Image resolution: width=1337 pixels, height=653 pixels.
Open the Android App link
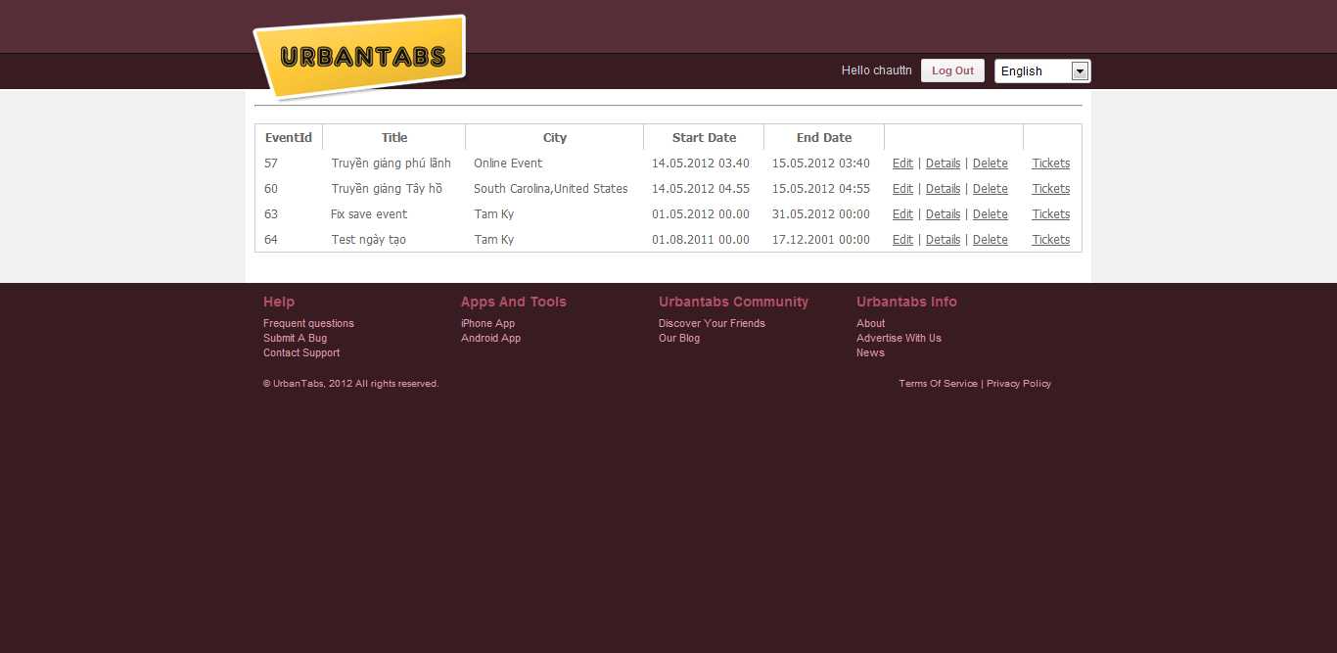pos(490,338)
